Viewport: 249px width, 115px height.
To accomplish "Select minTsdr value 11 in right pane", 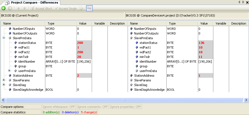I will click(206, 57).
